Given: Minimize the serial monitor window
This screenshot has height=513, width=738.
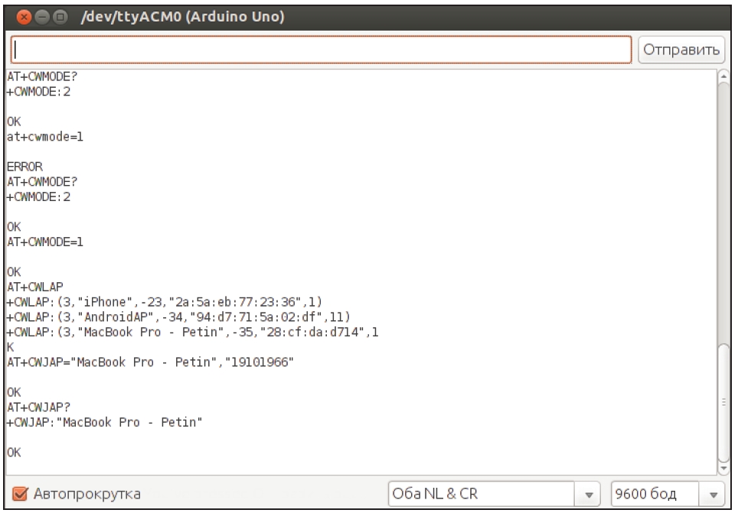Looking at the screenshot, I should (x=42, y=18).
